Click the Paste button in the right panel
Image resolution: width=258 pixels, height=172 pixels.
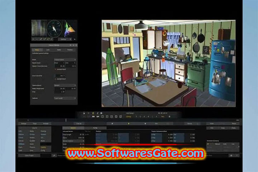coord(234,128)
